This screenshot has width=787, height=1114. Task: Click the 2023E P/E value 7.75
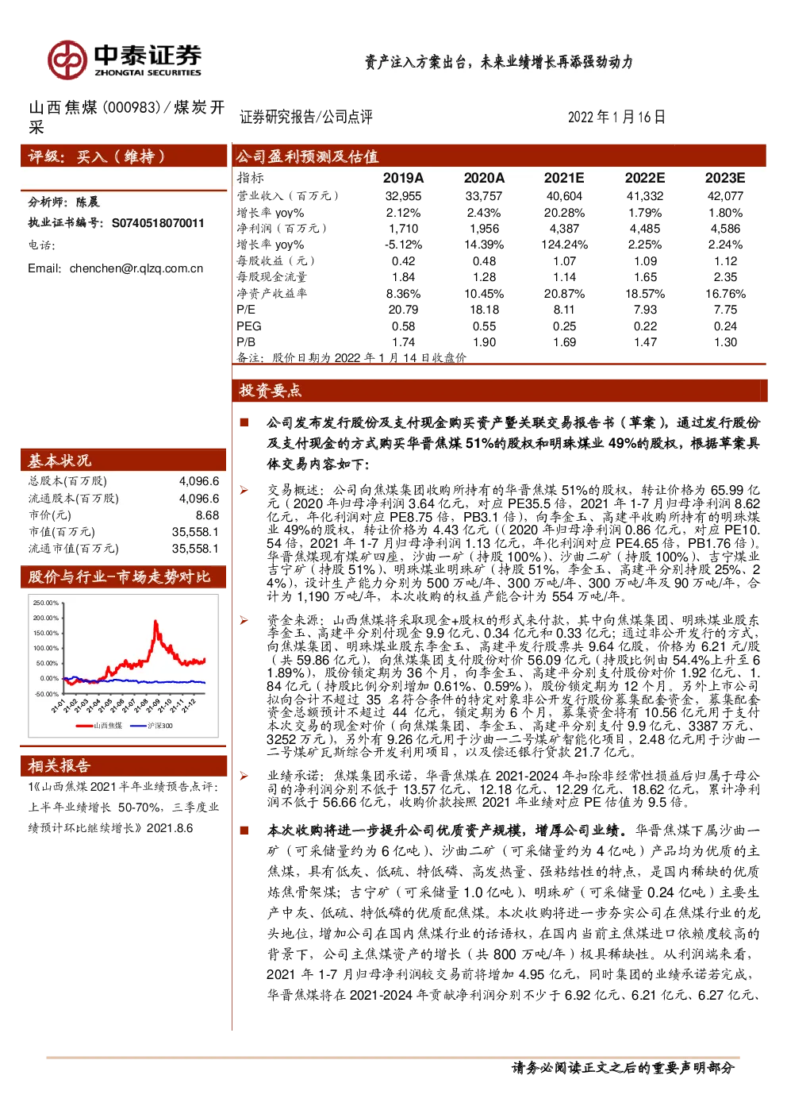[x=725, y=310]
